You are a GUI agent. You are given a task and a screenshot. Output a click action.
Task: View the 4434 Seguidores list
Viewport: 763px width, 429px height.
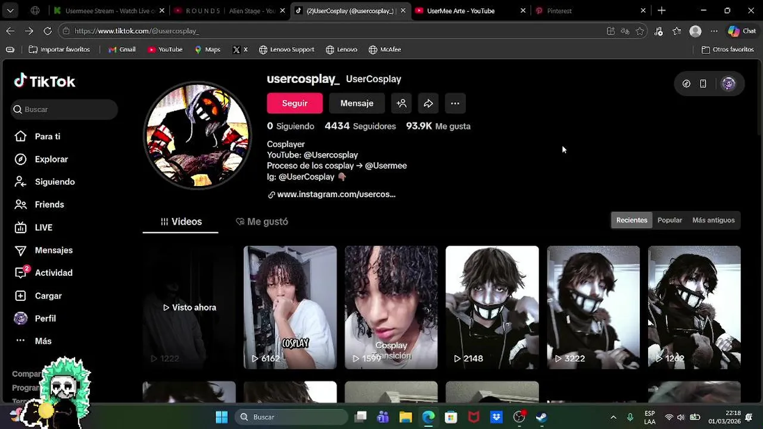[360, 126]
